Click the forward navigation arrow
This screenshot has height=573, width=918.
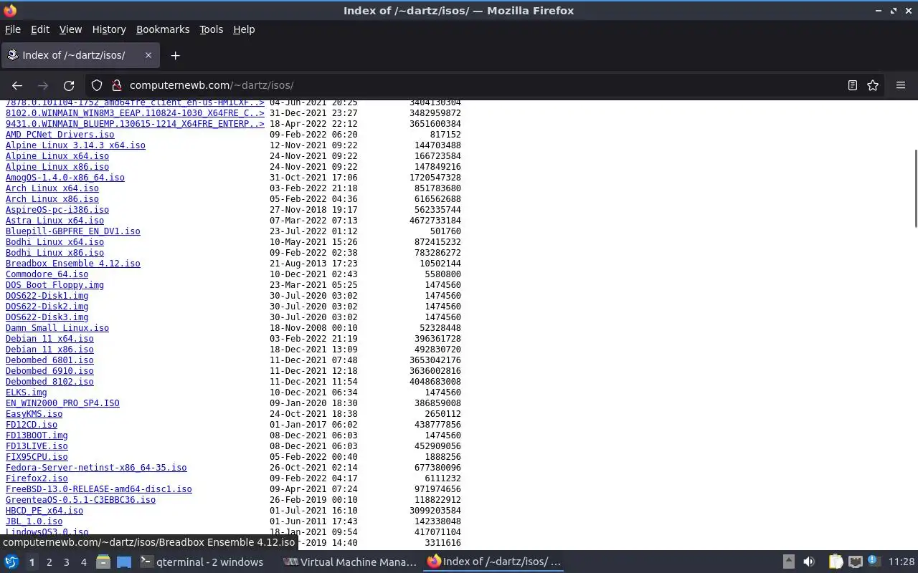point(43,85)
